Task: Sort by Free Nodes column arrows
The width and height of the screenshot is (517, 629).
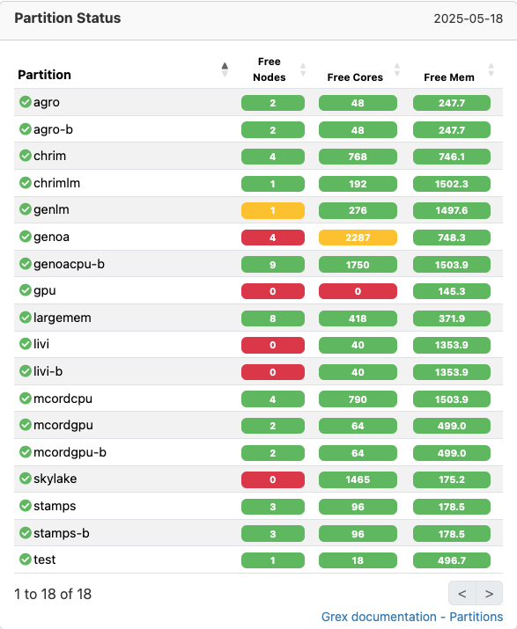Action: [303, 69]
